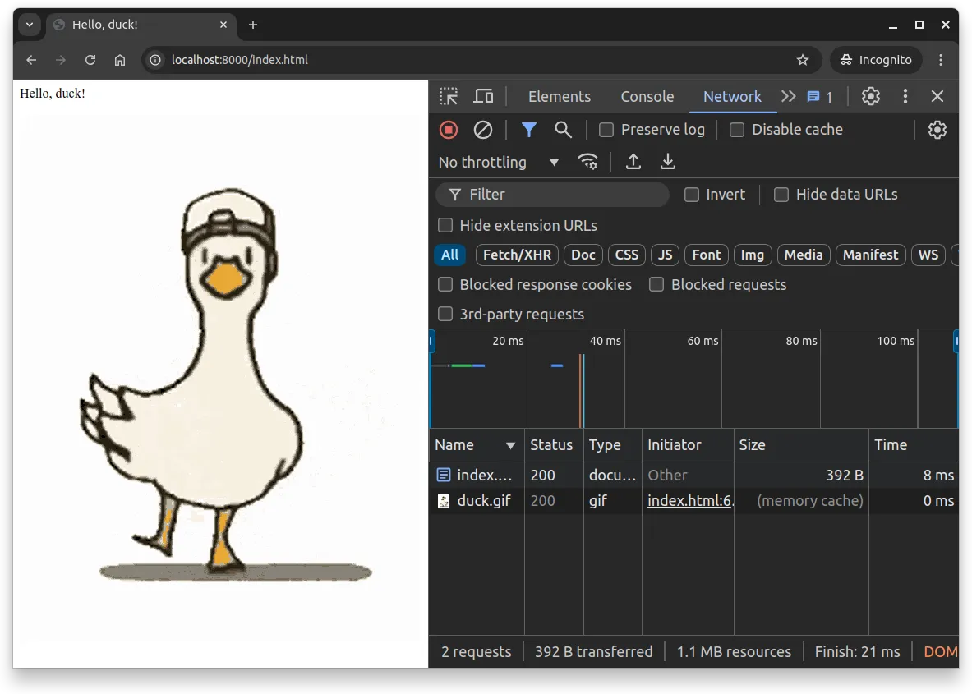
Task: Open the DevTools settings gear
Action: click(x=870, y=96)
